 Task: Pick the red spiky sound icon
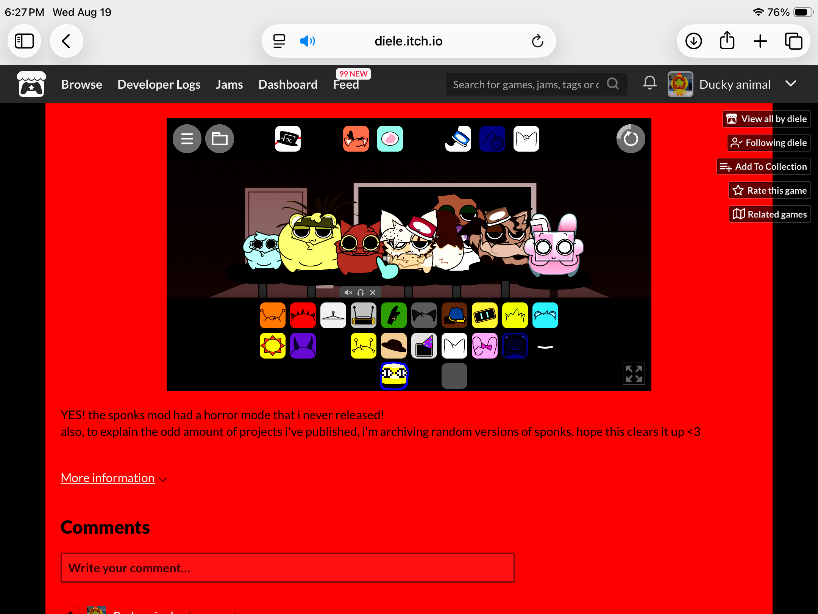(303, 315)
